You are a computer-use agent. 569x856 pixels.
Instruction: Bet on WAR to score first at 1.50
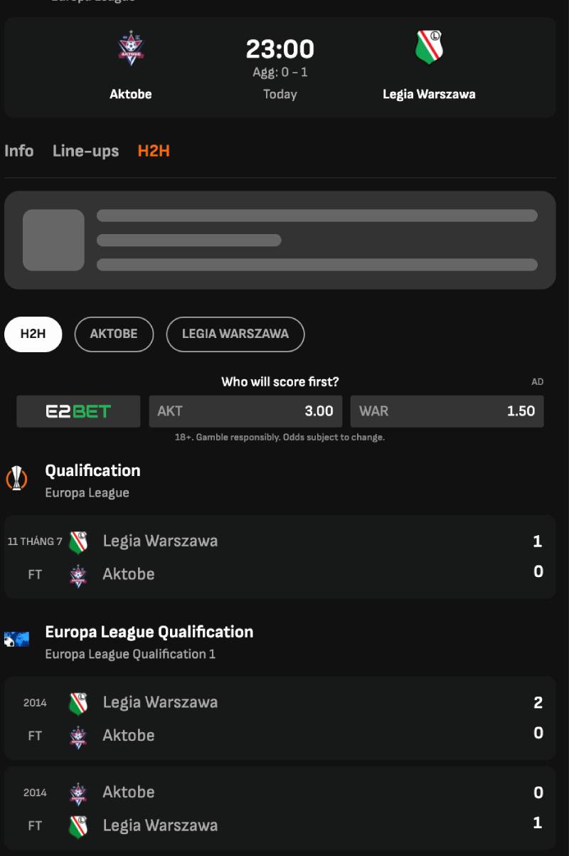447,411
